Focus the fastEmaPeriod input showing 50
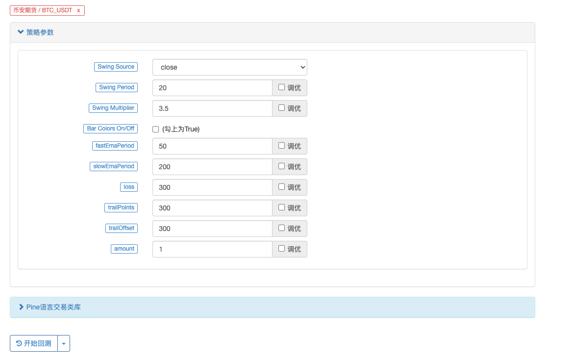This screenshot has height=360, width=573. tap(212, 146)
